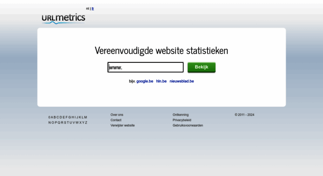The height and width of the screenshot is (176, 323).
Task: Browse sites starting with U
Action: (x=71, y=123)
